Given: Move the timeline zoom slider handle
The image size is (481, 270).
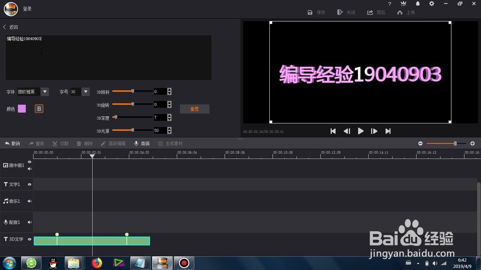Looking at the screenshot, I should click(x=455, y=144).
